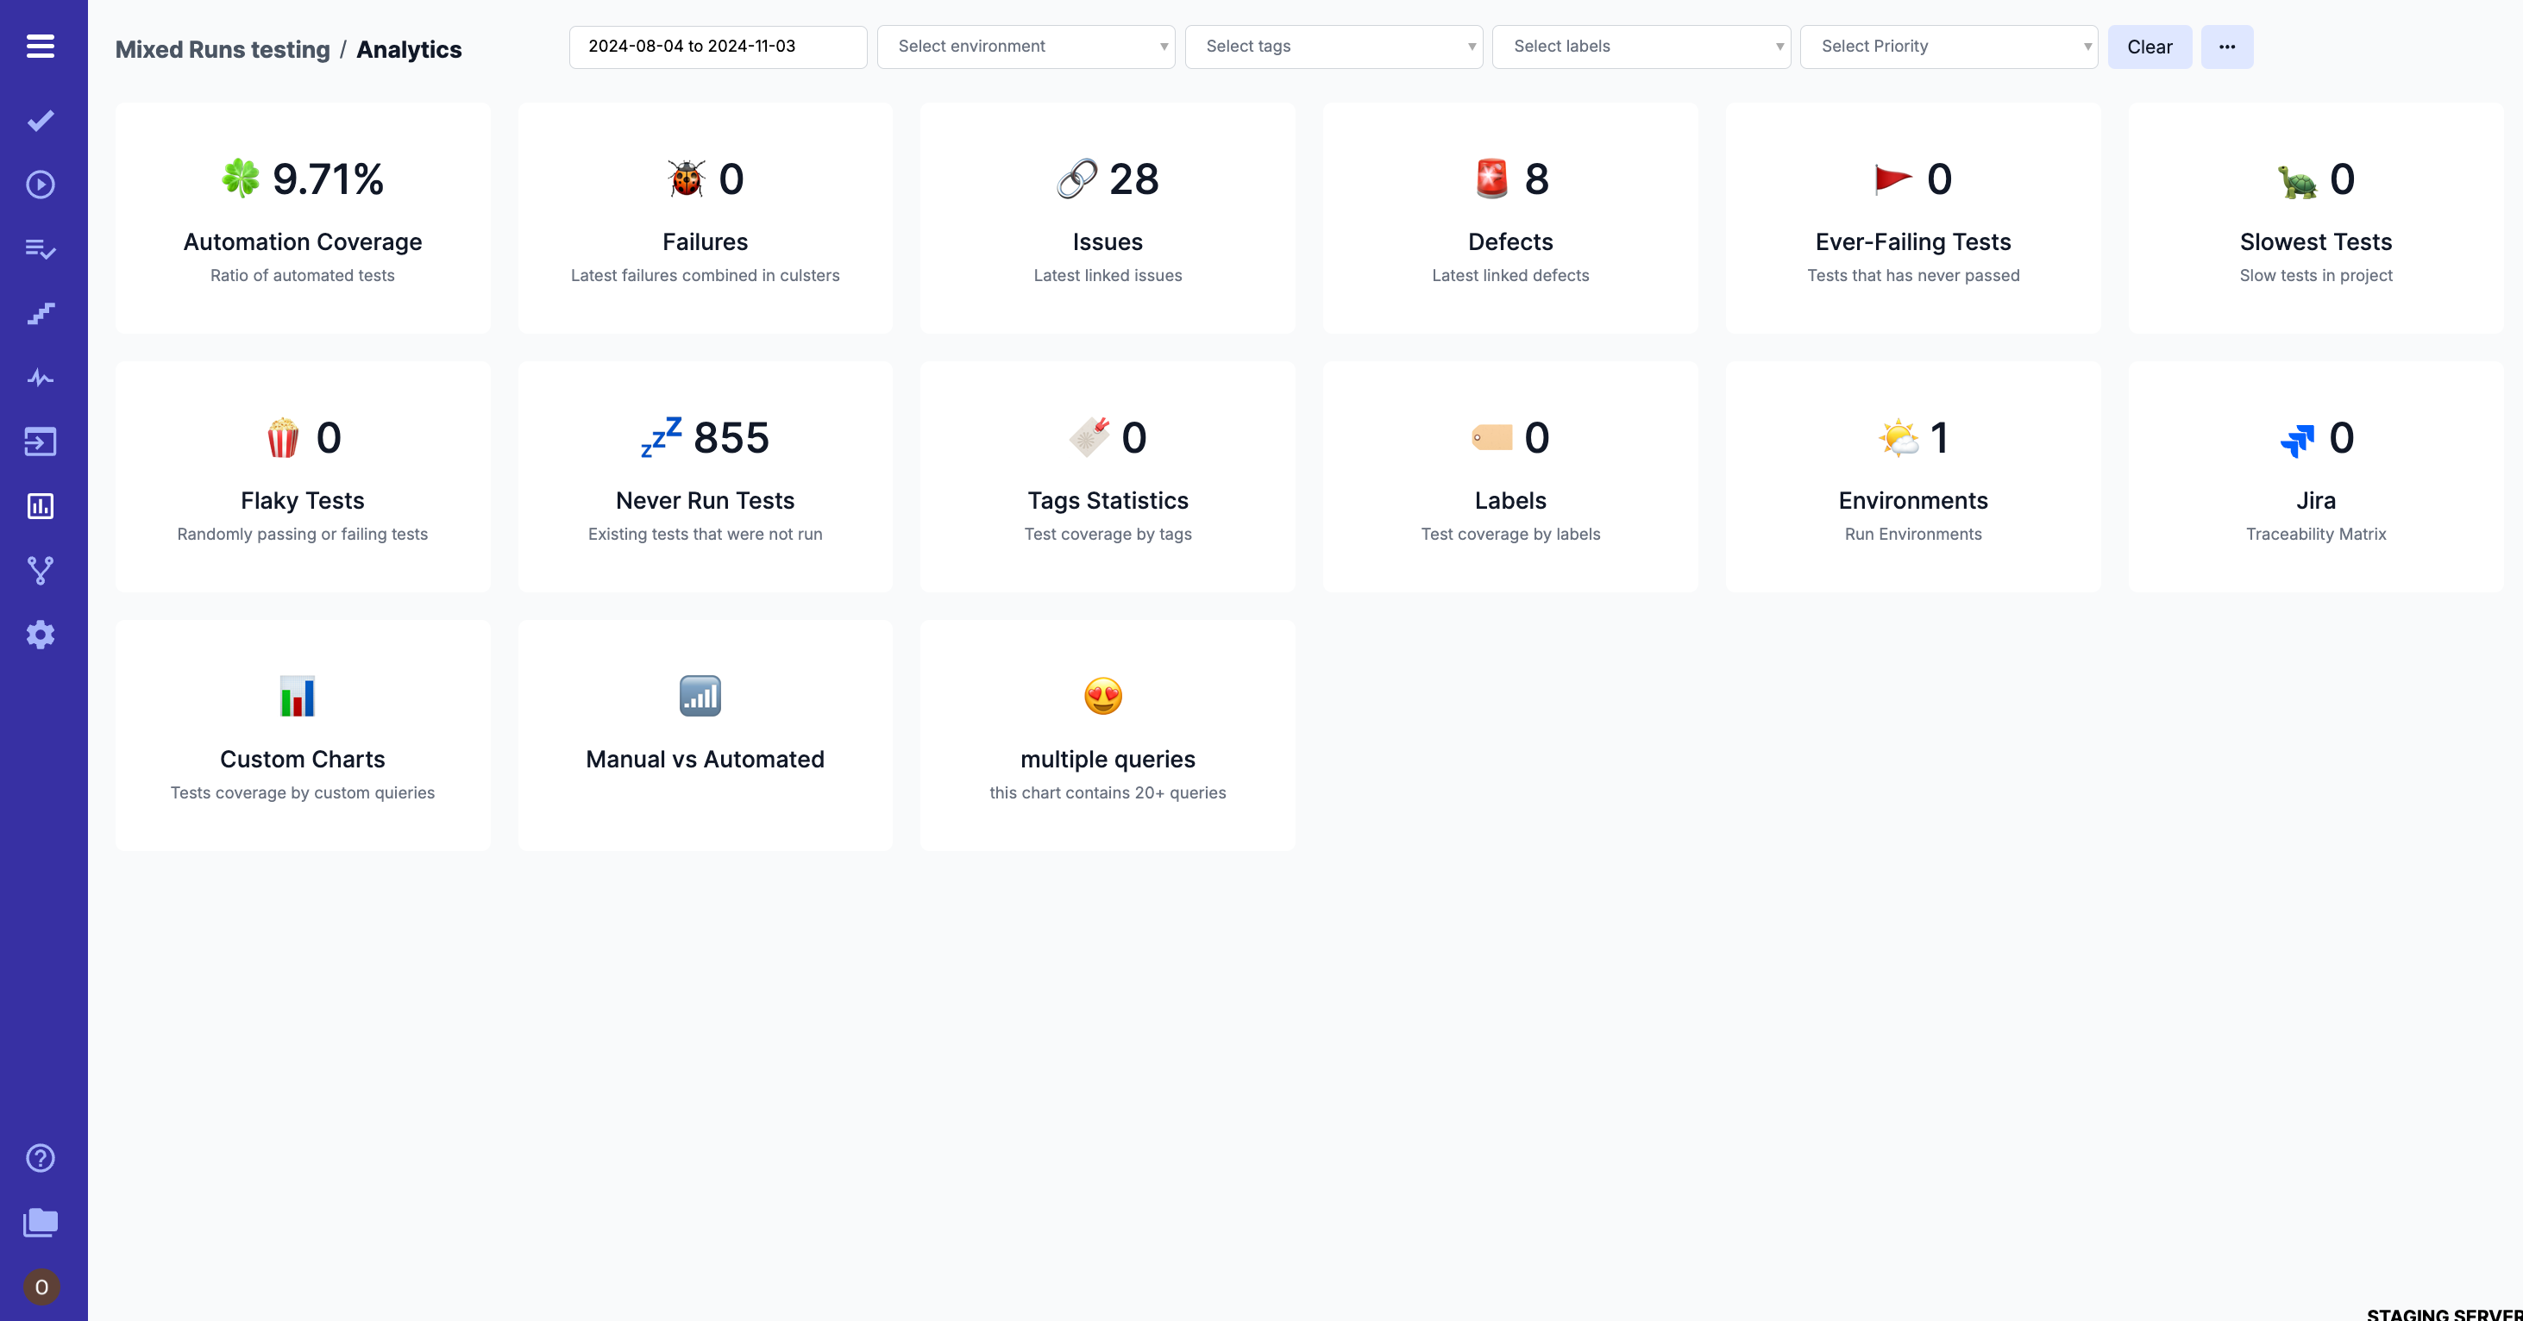Expand the Select tags dropdown
2523x1321 pixels.
(x=1333, y=46)
